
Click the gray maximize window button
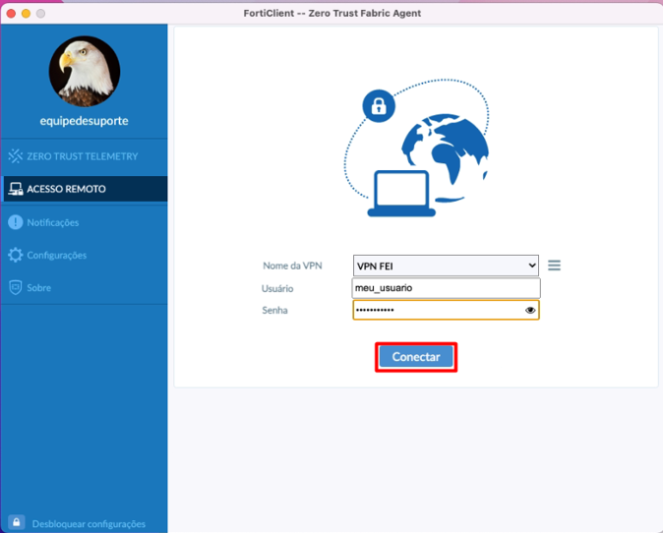[x=40, y=13]
